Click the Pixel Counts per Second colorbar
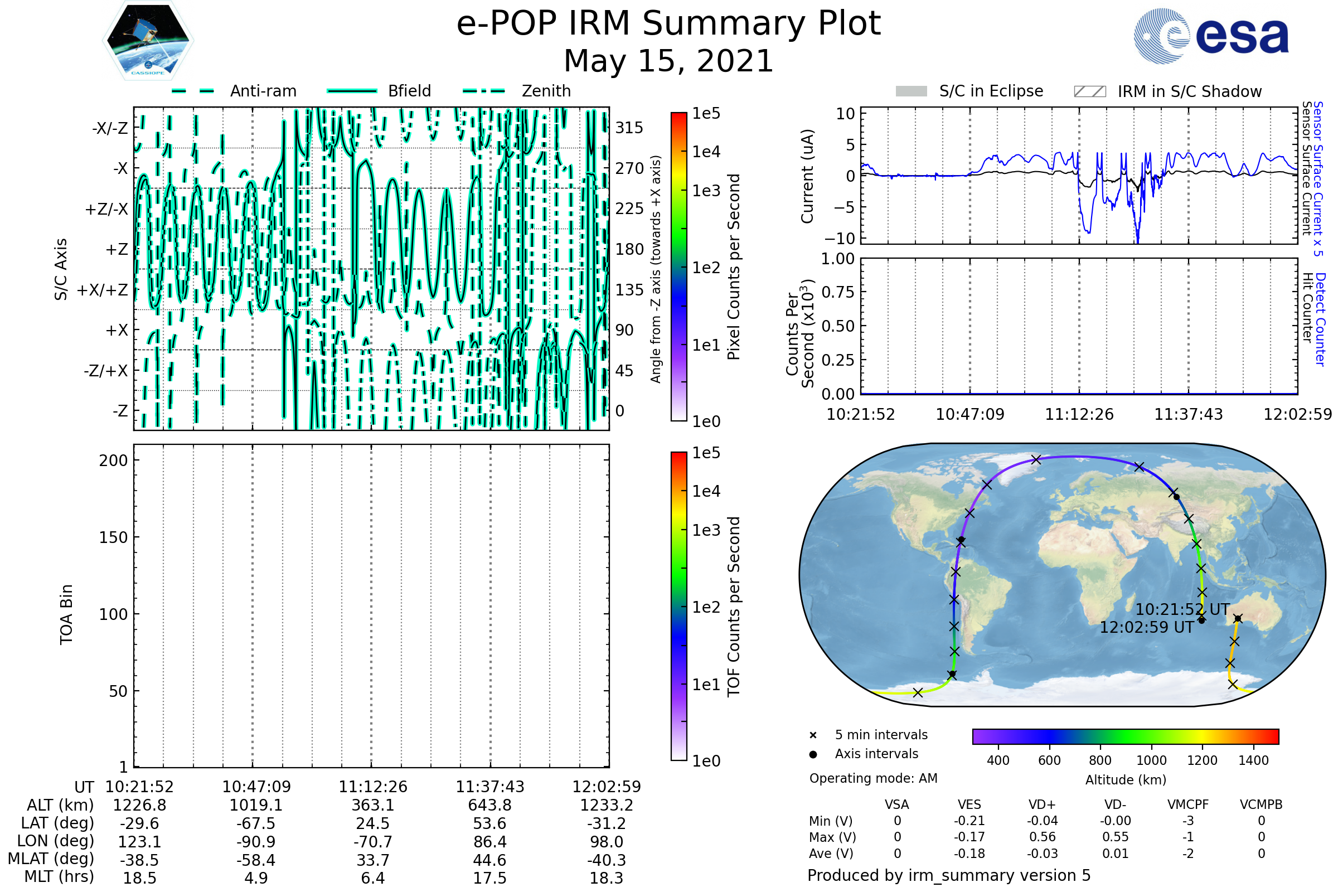 (x=678, y=267)
